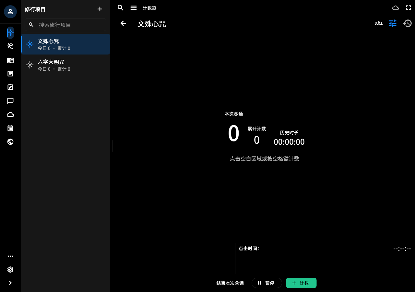Toggle fullscreen mode

click(x=409, y=8)
